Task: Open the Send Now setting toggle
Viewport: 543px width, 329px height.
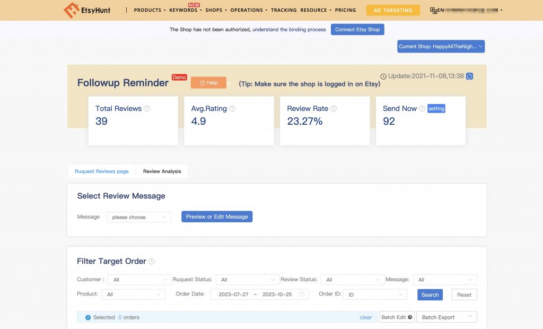Action: [x=436, y=108]
